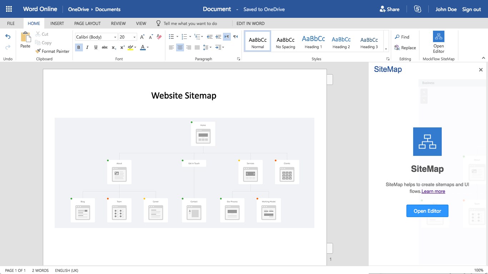
Task: Follow the Learn more link
Action: tap(433, 191)
